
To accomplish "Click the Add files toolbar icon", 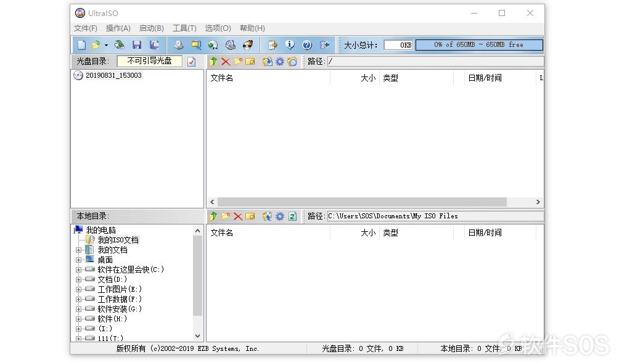I will tap(273, 45).
